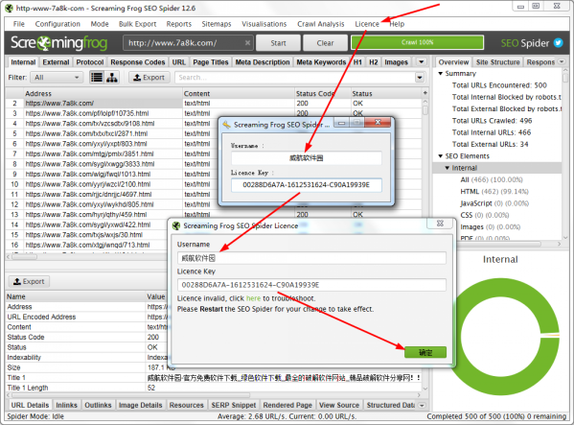This screenshot has width=574, height=425.
Task: Open Screaming Frog Twitter bird icon
Action: click(x=558, y=43)
